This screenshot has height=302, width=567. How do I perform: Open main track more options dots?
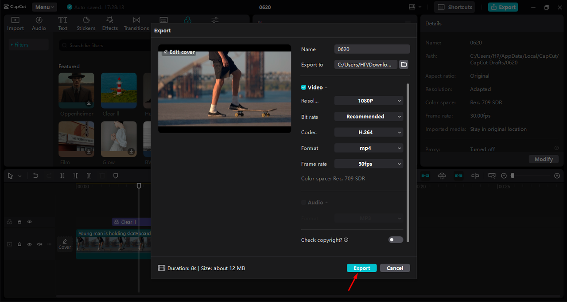(49, 244)
